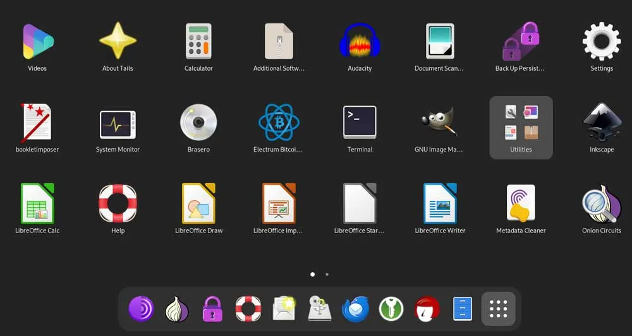This screenshot has height=336, width=632.
Task: Open the Utilities folder
Action: 521,128
